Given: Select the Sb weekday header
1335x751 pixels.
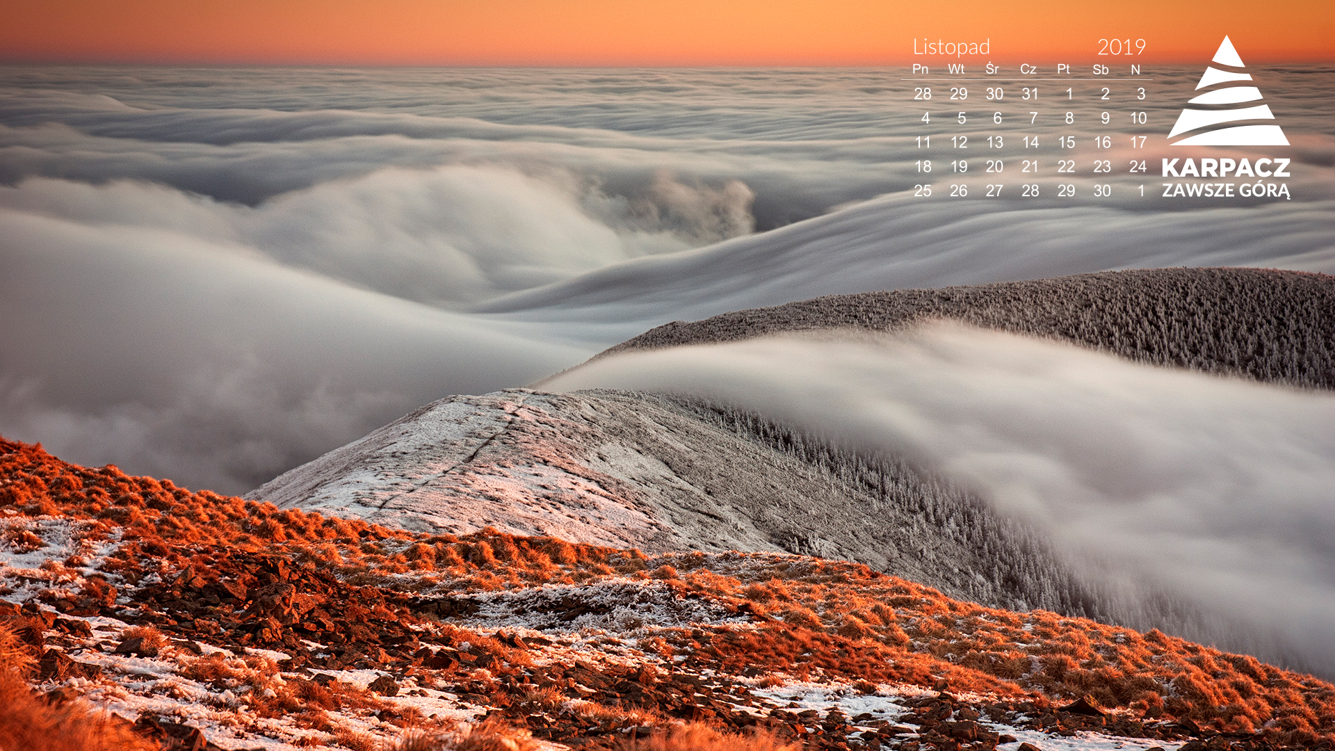Looking at the screenshot, I should coord(1100,70).
